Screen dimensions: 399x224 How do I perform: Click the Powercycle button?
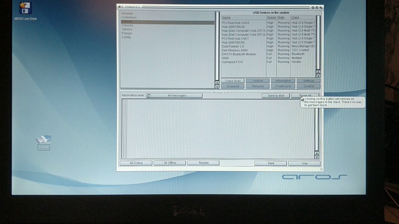tap(283, 86)
